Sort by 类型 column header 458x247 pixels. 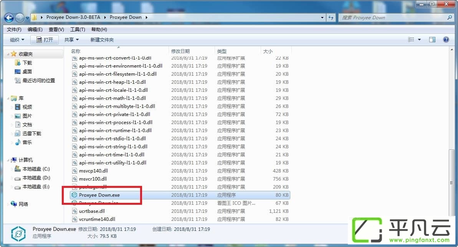(x=222, y=51)
